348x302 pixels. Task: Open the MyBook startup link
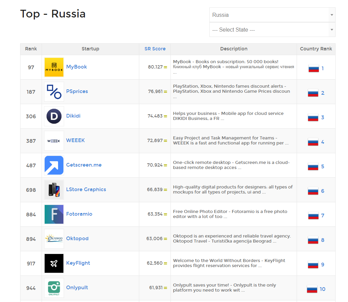(x=77, y=67)
